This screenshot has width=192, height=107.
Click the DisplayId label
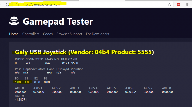[x=63, y=69]
